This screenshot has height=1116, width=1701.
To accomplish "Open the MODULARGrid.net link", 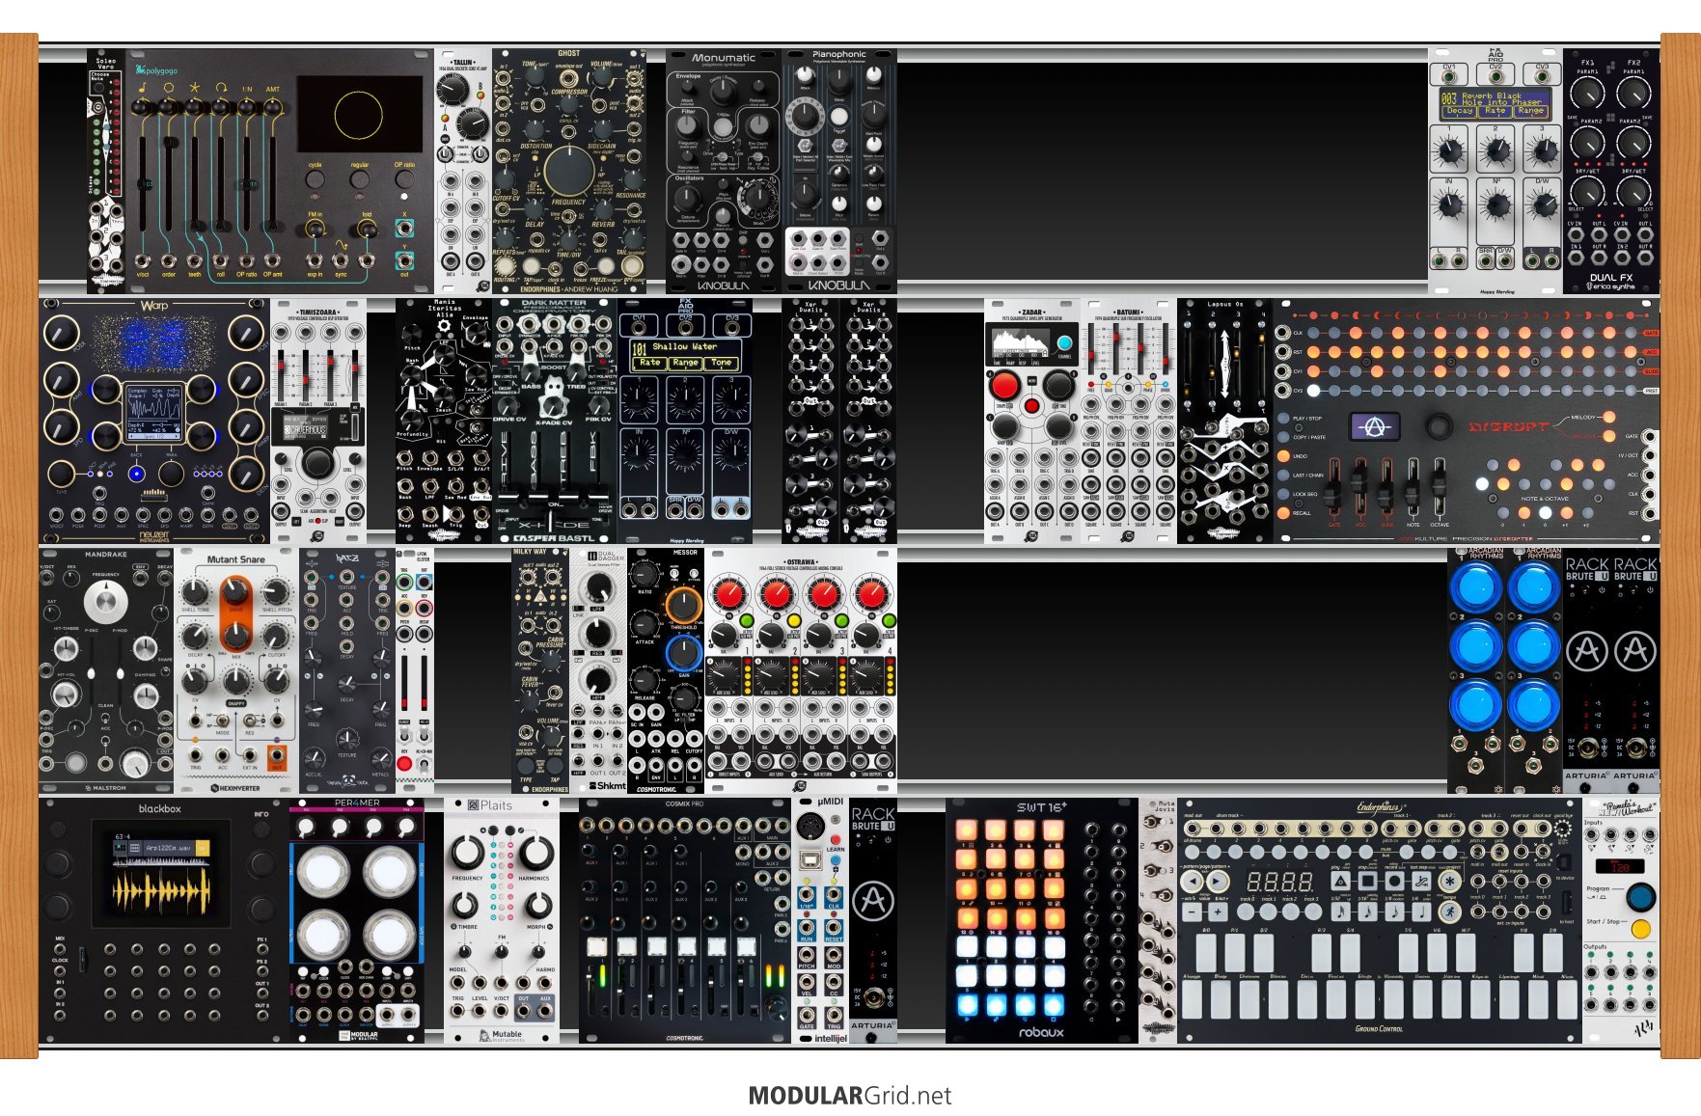I will point(850,1096).
